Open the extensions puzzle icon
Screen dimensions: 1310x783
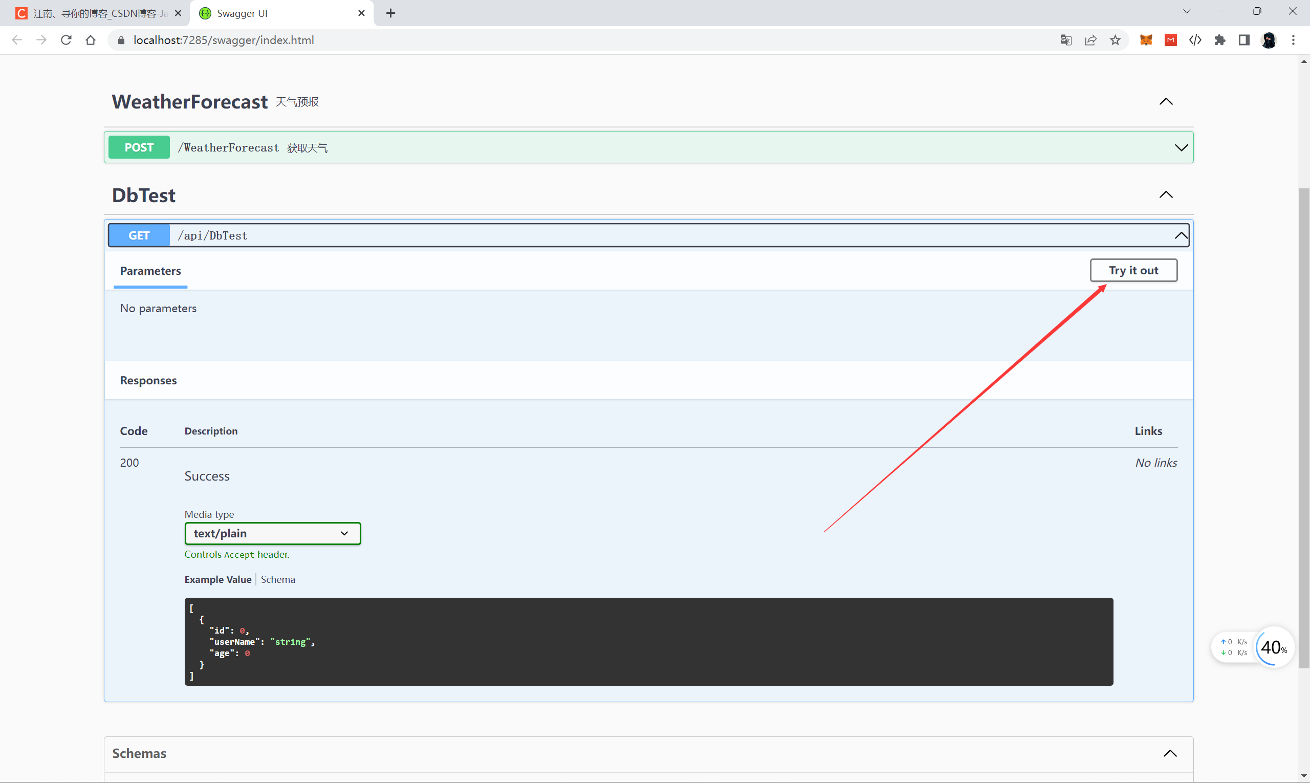click(x=1220, y=40)
